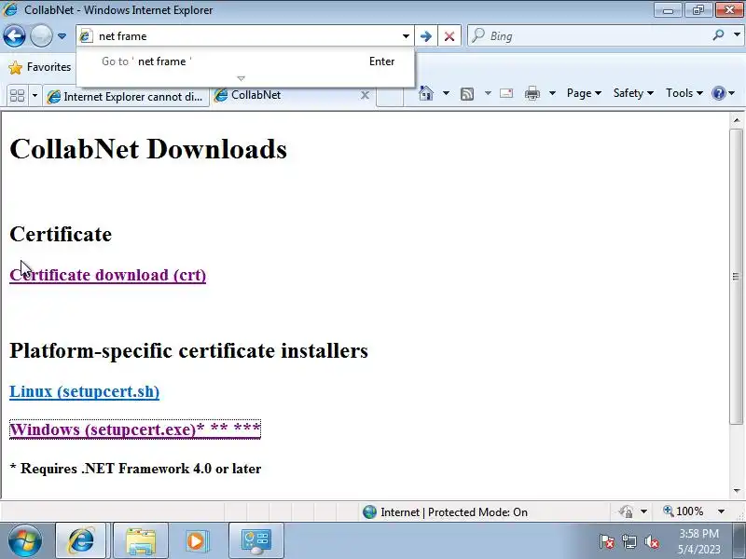Open the recent pages dropdown arrow
The image size is (746, 559).
(x=62, y=36)
